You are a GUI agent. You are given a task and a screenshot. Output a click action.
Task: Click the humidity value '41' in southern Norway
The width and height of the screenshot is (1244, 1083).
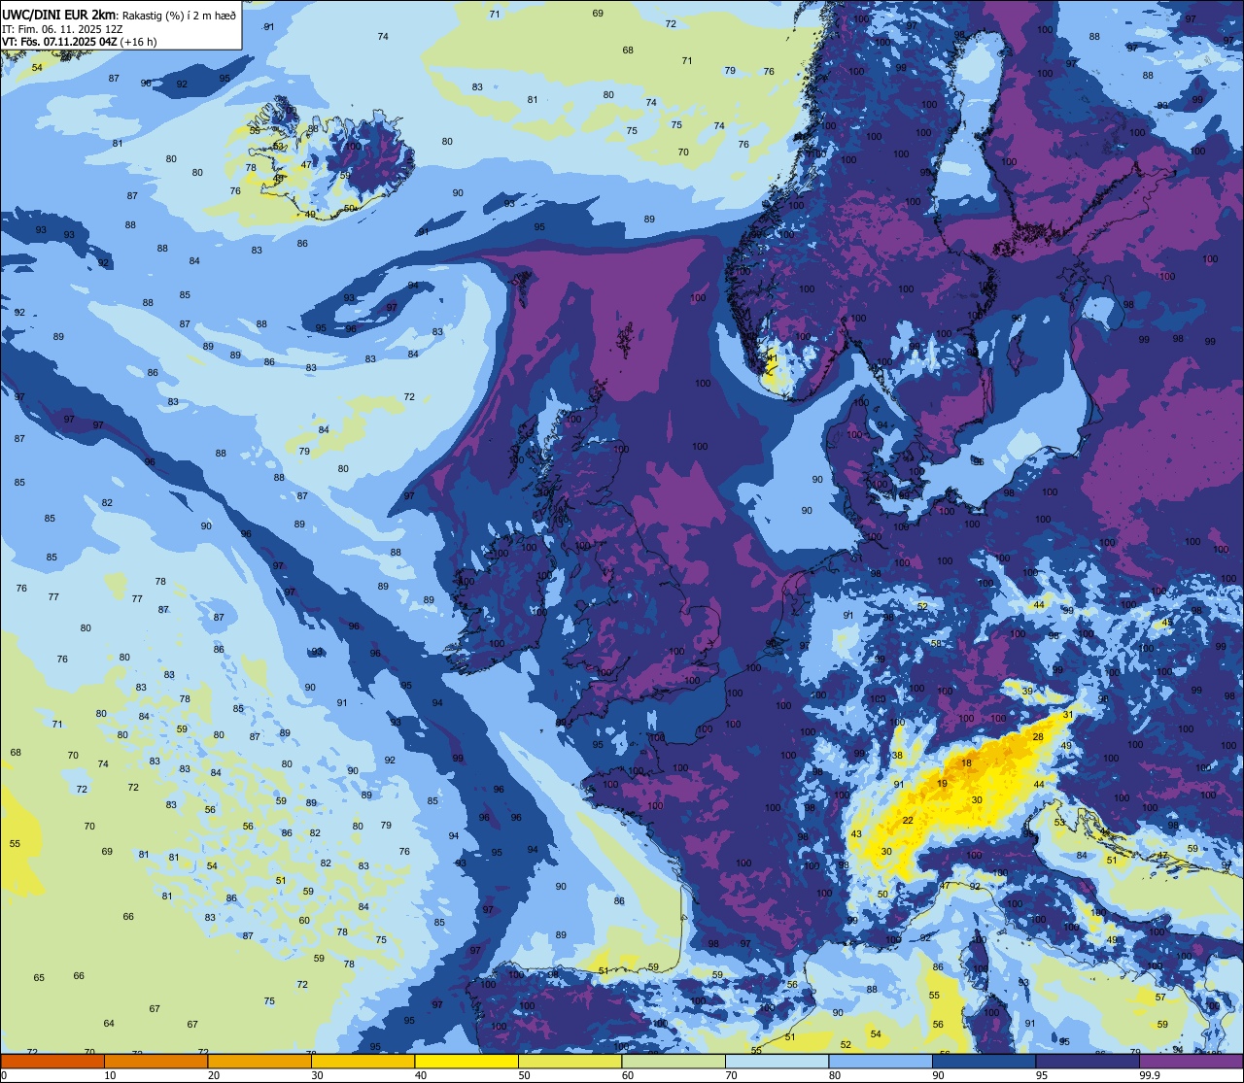click(773, 358)
